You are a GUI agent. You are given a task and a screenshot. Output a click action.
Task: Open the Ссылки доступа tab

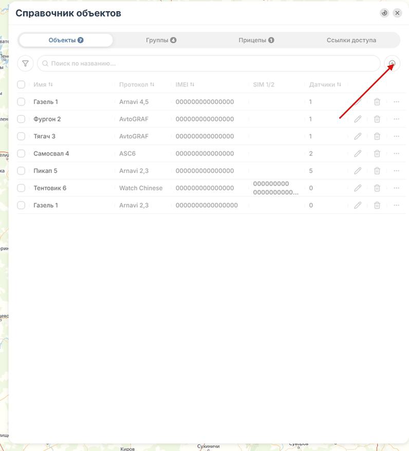coord(351,40)
